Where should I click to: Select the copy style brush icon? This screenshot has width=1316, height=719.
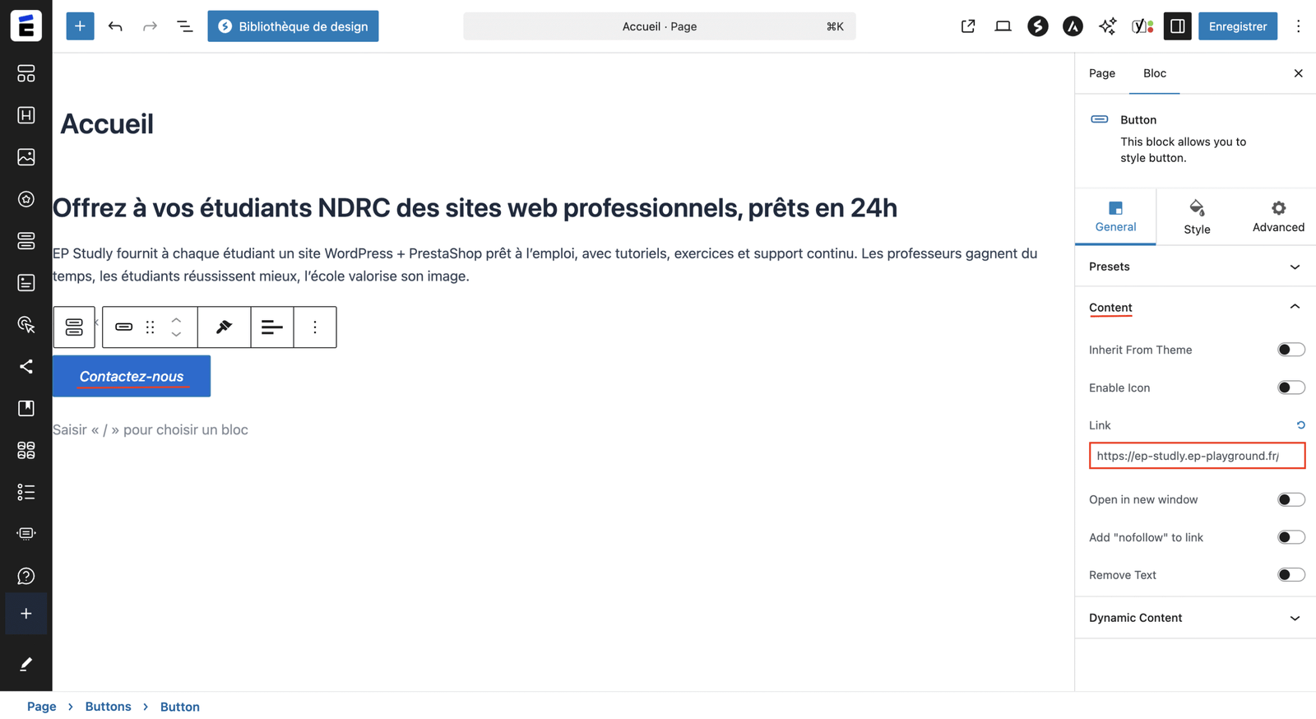[x=224, y=327]
